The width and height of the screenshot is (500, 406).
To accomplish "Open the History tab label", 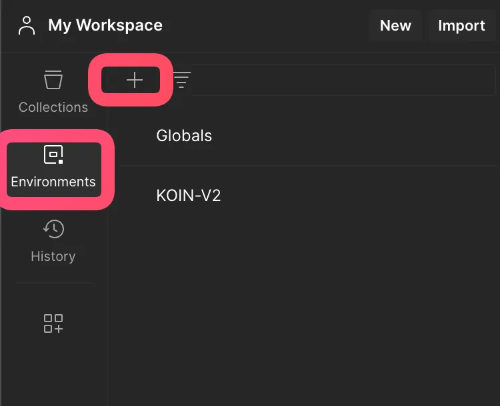I will pos(53,256).
